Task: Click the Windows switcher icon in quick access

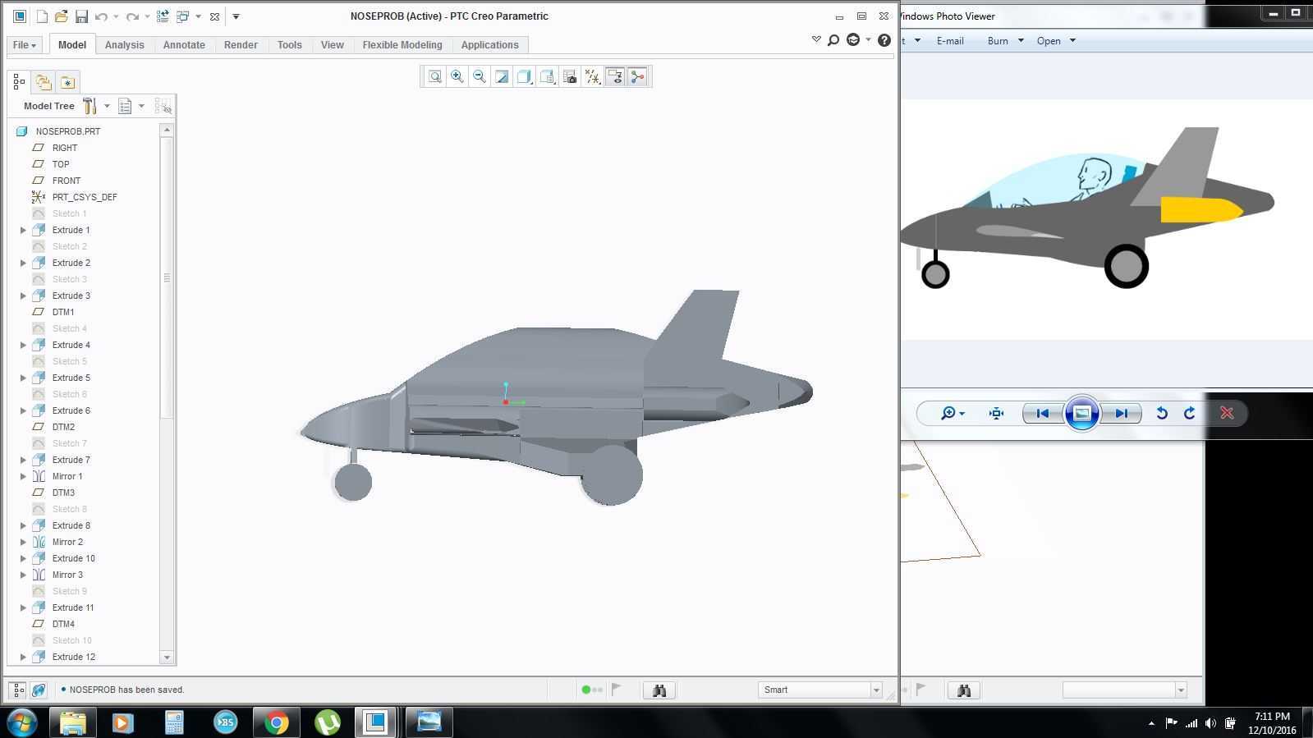Action: point(183,16)
